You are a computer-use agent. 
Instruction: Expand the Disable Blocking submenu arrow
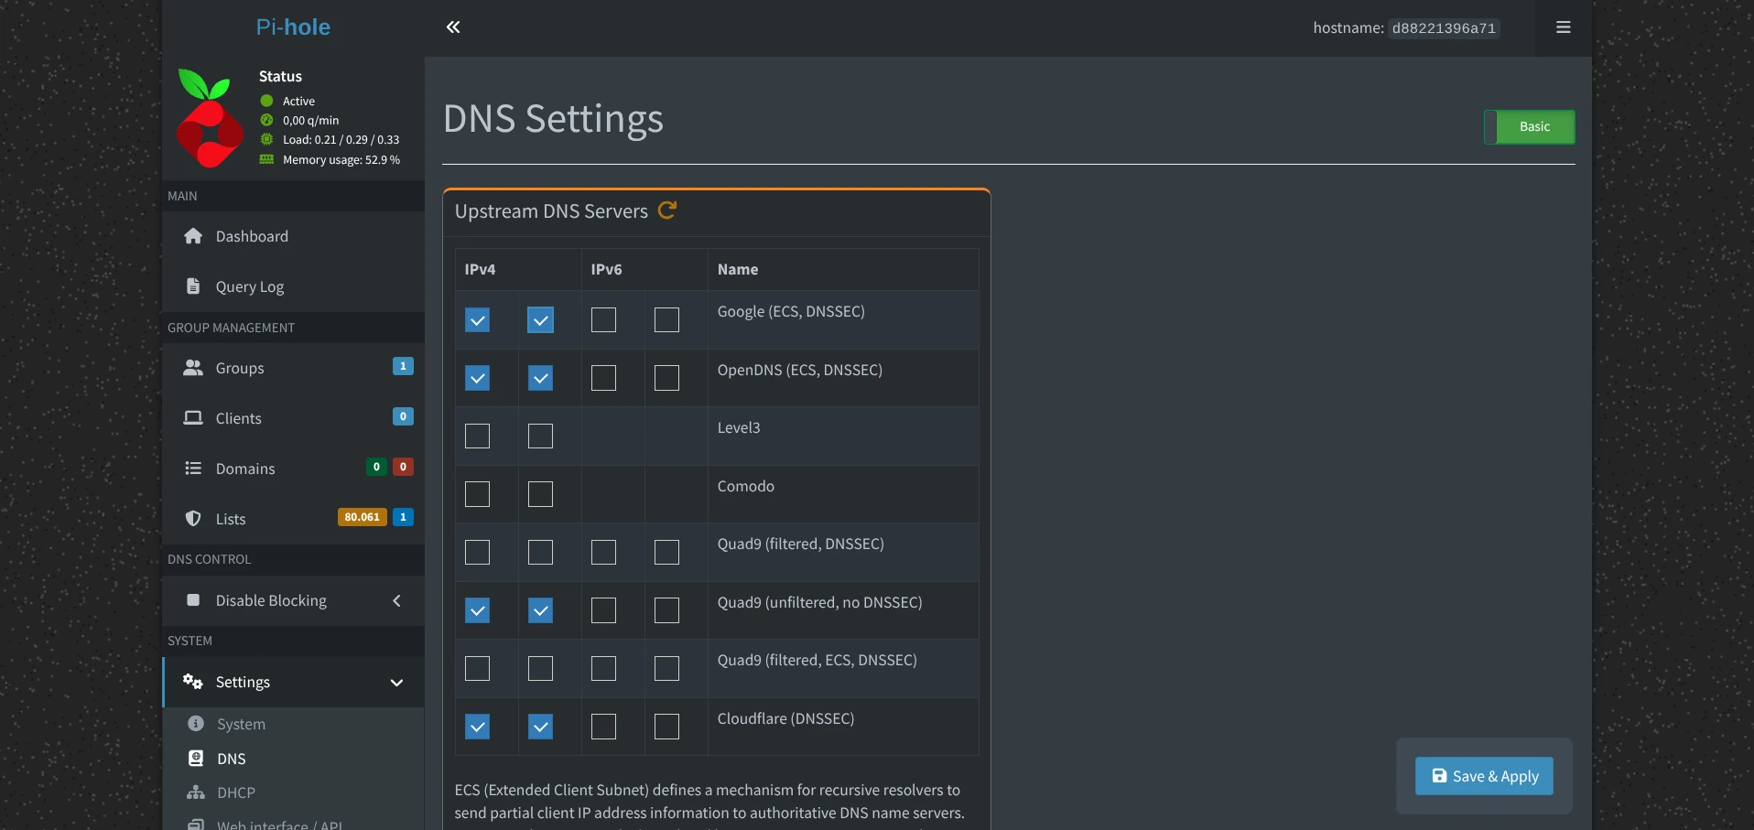click(397, 601)
